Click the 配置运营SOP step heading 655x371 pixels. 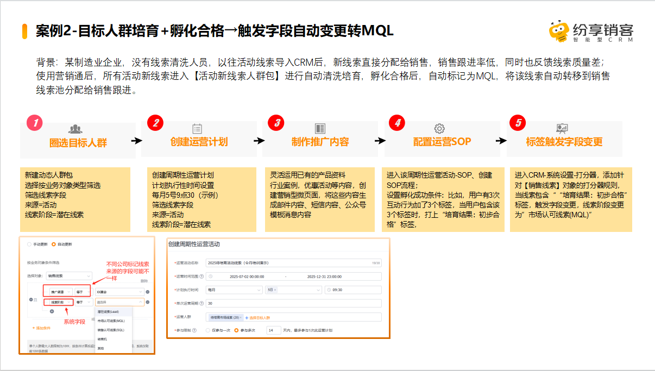[442, 142]
